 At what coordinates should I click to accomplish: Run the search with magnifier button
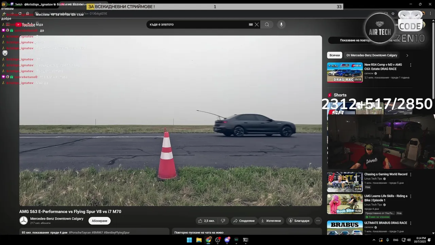[267, 24]
